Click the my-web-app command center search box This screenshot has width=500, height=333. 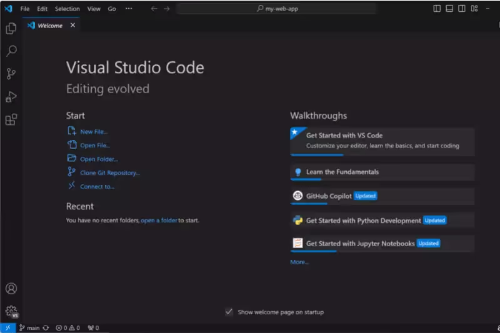click(x=277, y=9)
